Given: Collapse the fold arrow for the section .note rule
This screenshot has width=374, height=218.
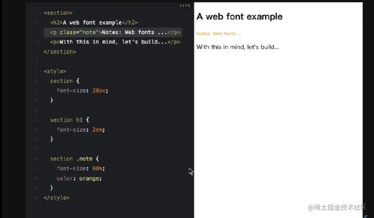Looking at the screenshot, I should point(40,159).
